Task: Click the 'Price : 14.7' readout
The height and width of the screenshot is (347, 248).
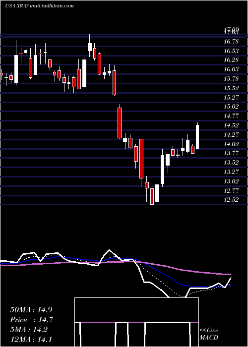Action: click(32, 320)
